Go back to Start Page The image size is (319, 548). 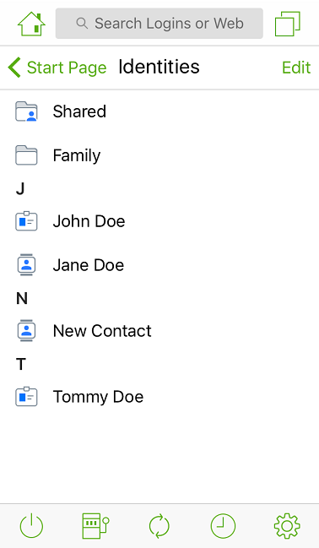coord(57,68)
